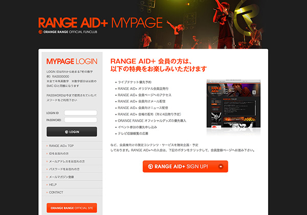The width and height of the screenshot is (307, 215).
Task: Click the ライブチケット優先予約 list item
Action: click(x=135, y=82)
